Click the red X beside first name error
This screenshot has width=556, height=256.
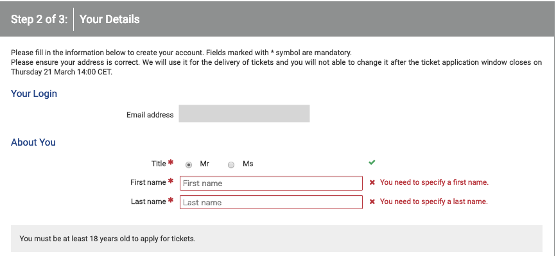[x=372, y=183]
